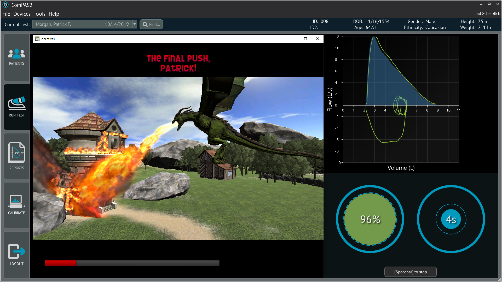This screenshot has width=502, height=282.
Task: Click the Current Test field Morgan, Patrick F.
Action: click(82, 24)
